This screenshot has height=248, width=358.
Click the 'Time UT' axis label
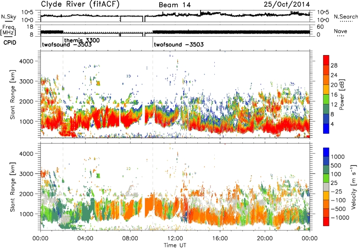175,245
